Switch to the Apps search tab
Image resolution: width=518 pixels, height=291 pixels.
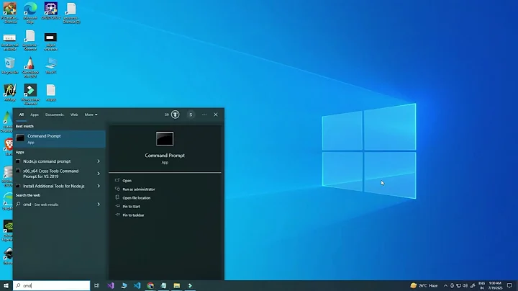click(x=35, y=115)
